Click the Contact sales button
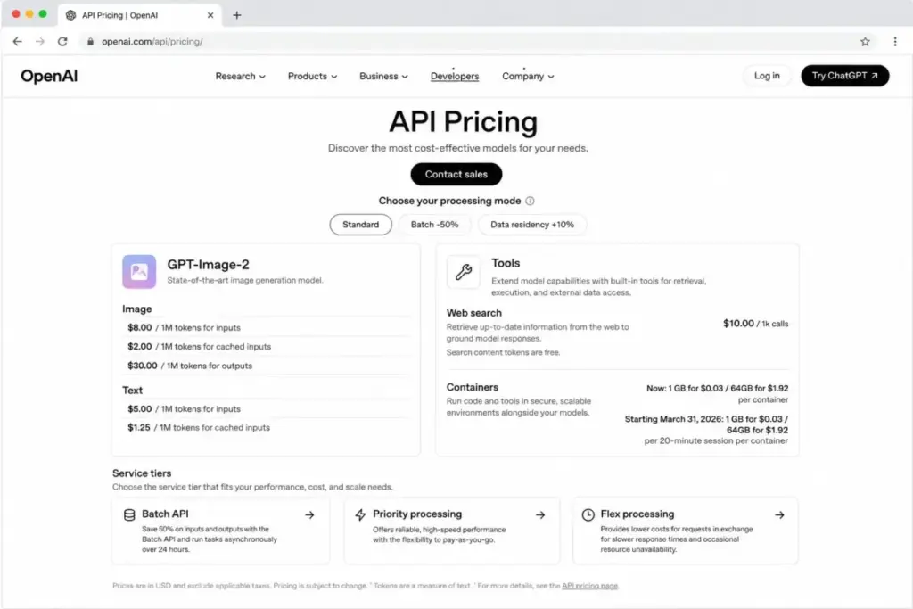Screen dimensions: 913x609 coord(456,174)
